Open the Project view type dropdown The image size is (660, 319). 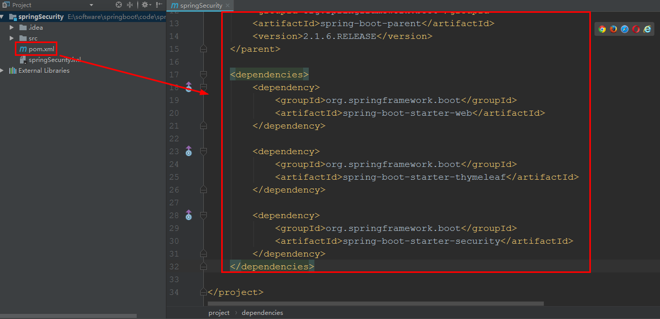click(91, 5)
